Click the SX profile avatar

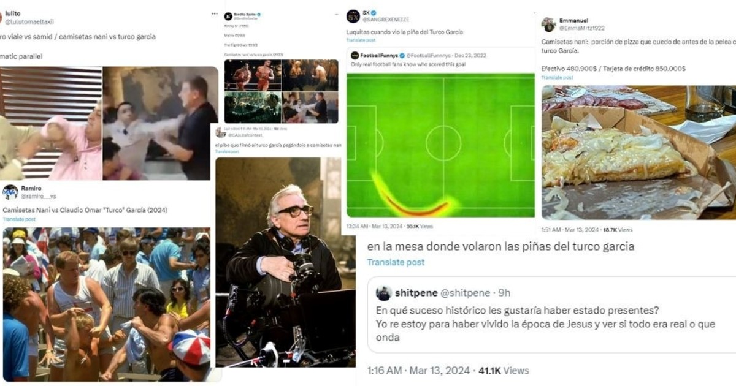[x=353, y=17]
